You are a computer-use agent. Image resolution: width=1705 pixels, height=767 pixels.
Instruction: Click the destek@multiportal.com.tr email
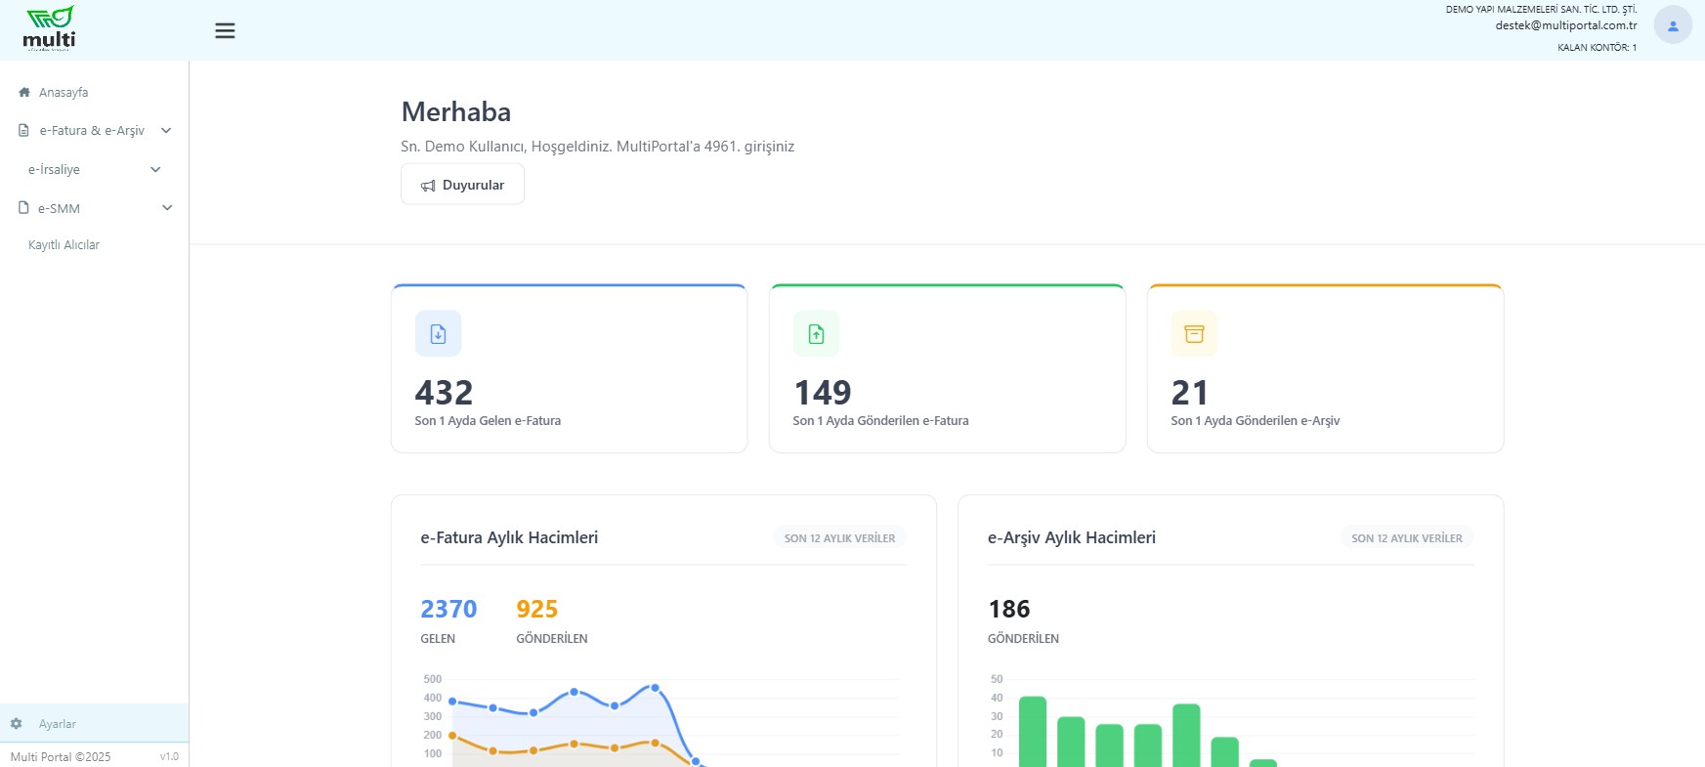(1566, 25)
